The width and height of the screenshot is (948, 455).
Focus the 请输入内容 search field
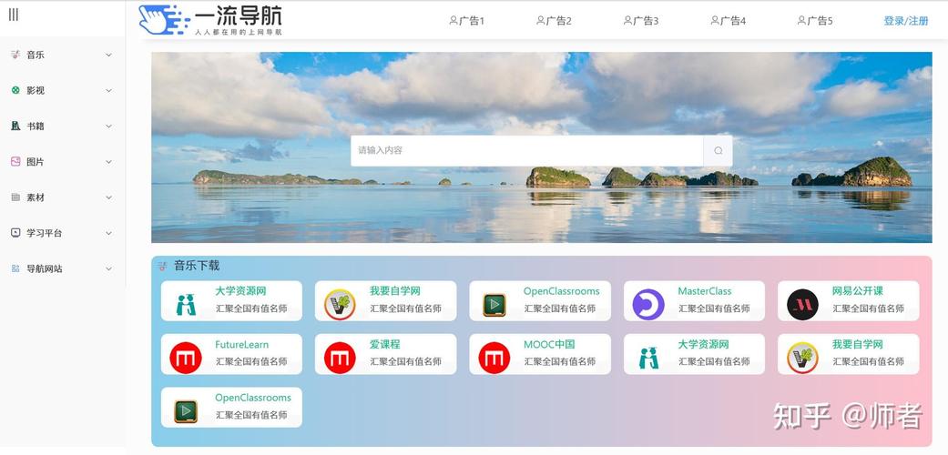526,150
